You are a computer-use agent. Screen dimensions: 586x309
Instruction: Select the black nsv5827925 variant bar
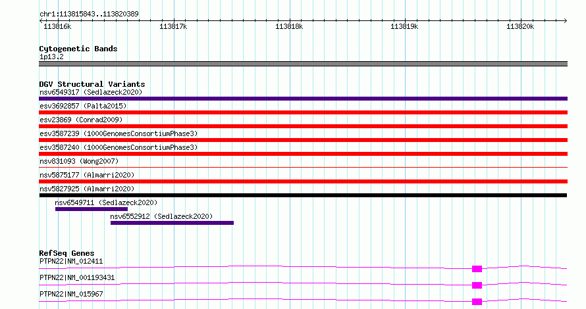coord(303,195)
